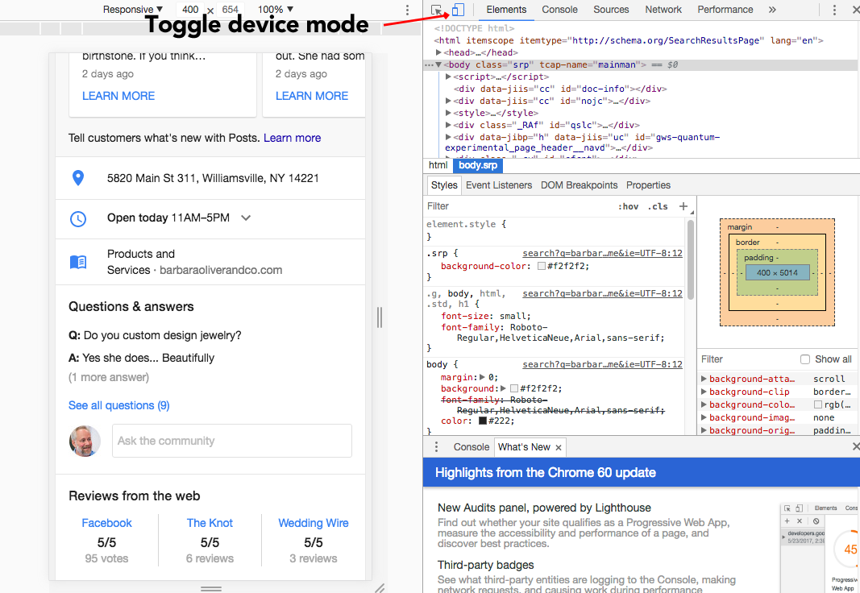The height and width of the screenshot is (593, 860).
Task: Click the barbaraoliverandco.com website text
Action: [x=221, y=270]
